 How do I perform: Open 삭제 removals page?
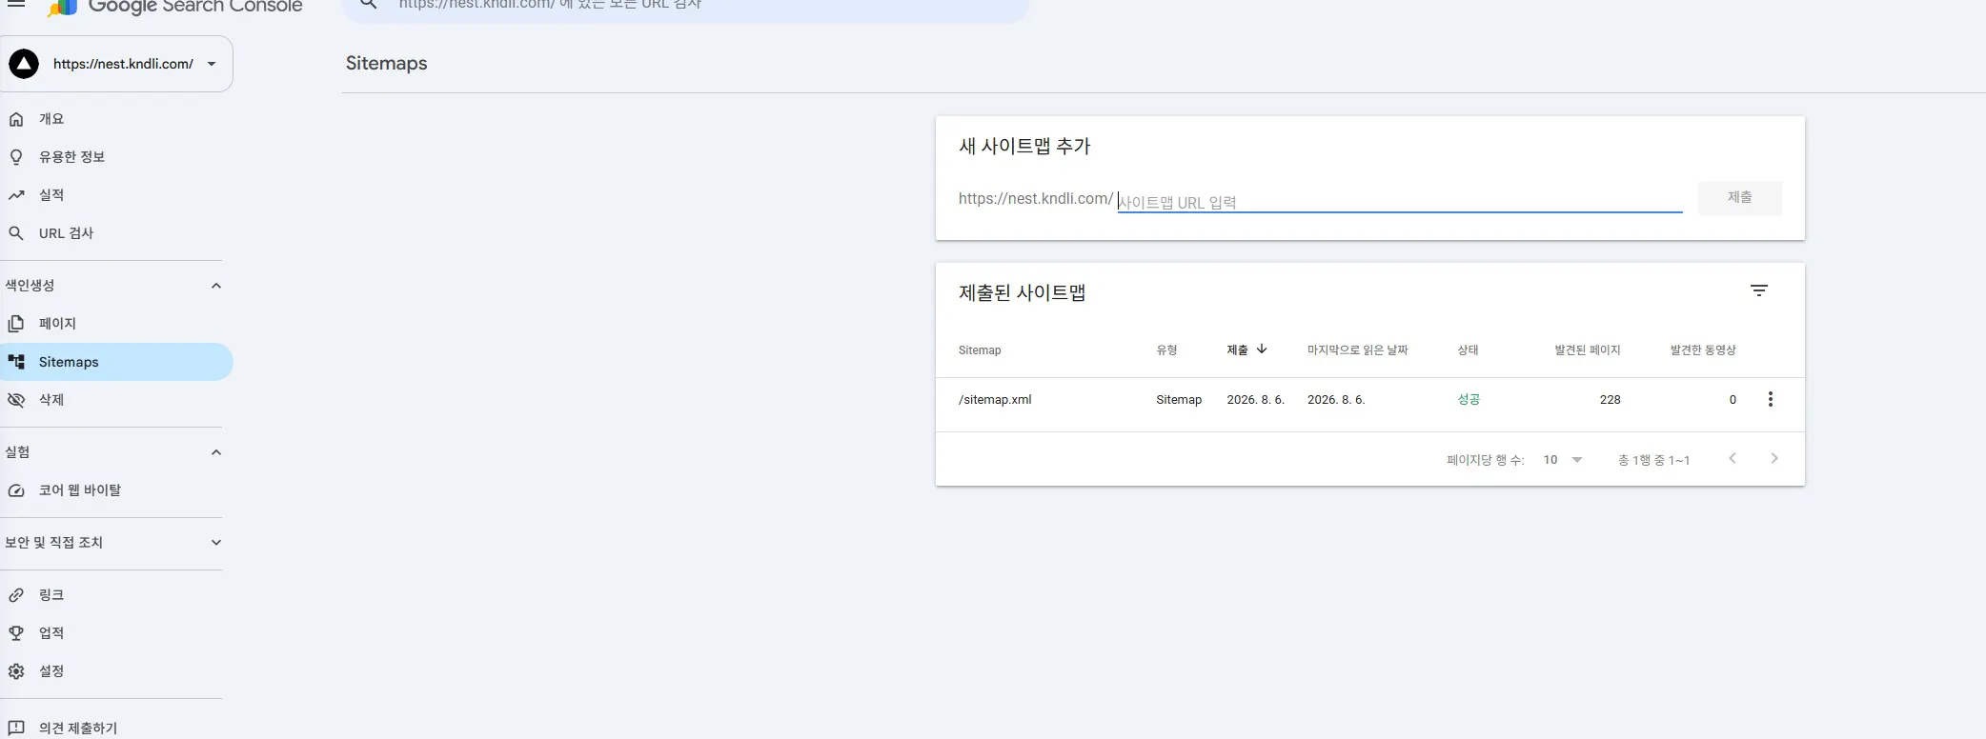point(116,400)
